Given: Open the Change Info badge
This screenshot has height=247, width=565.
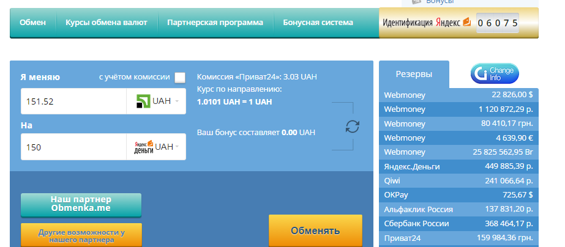Looking at the screenshot, I should pos(495,73).
